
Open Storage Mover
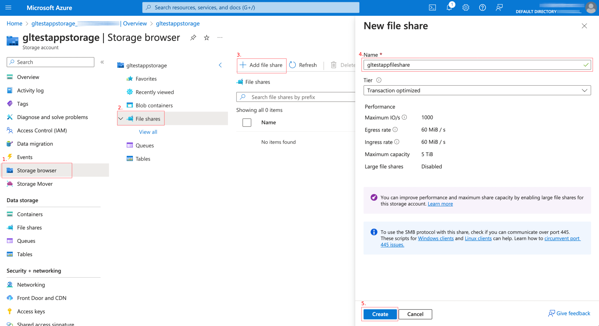pyautogui.click(x=35, y=184)
